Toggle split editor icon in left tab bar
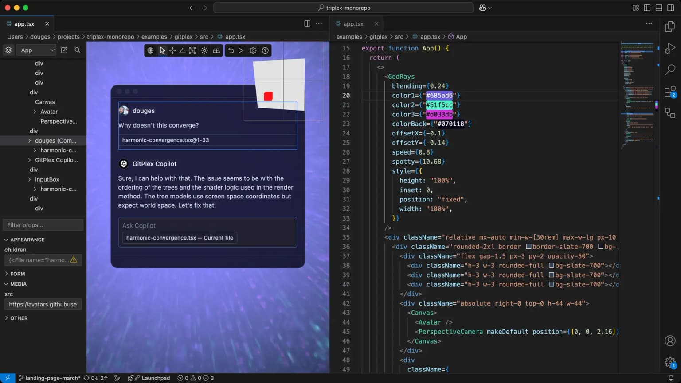This screenshot has width=681, height=383. point(307,23)
